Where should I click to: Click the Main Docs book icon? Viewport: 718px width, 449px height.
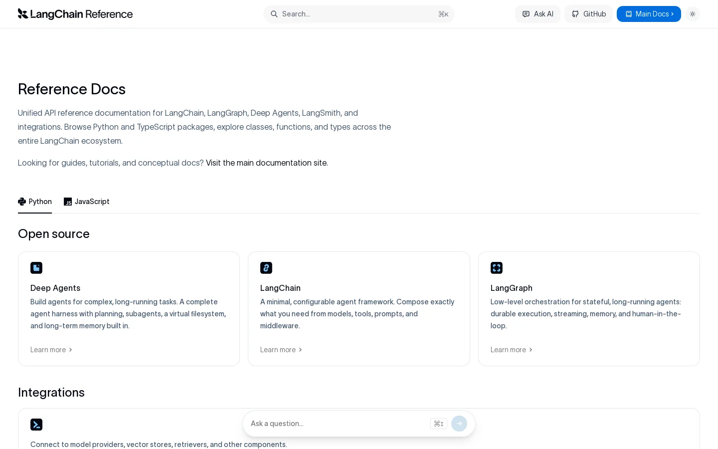pyautogui.click(x=629, y=14)
